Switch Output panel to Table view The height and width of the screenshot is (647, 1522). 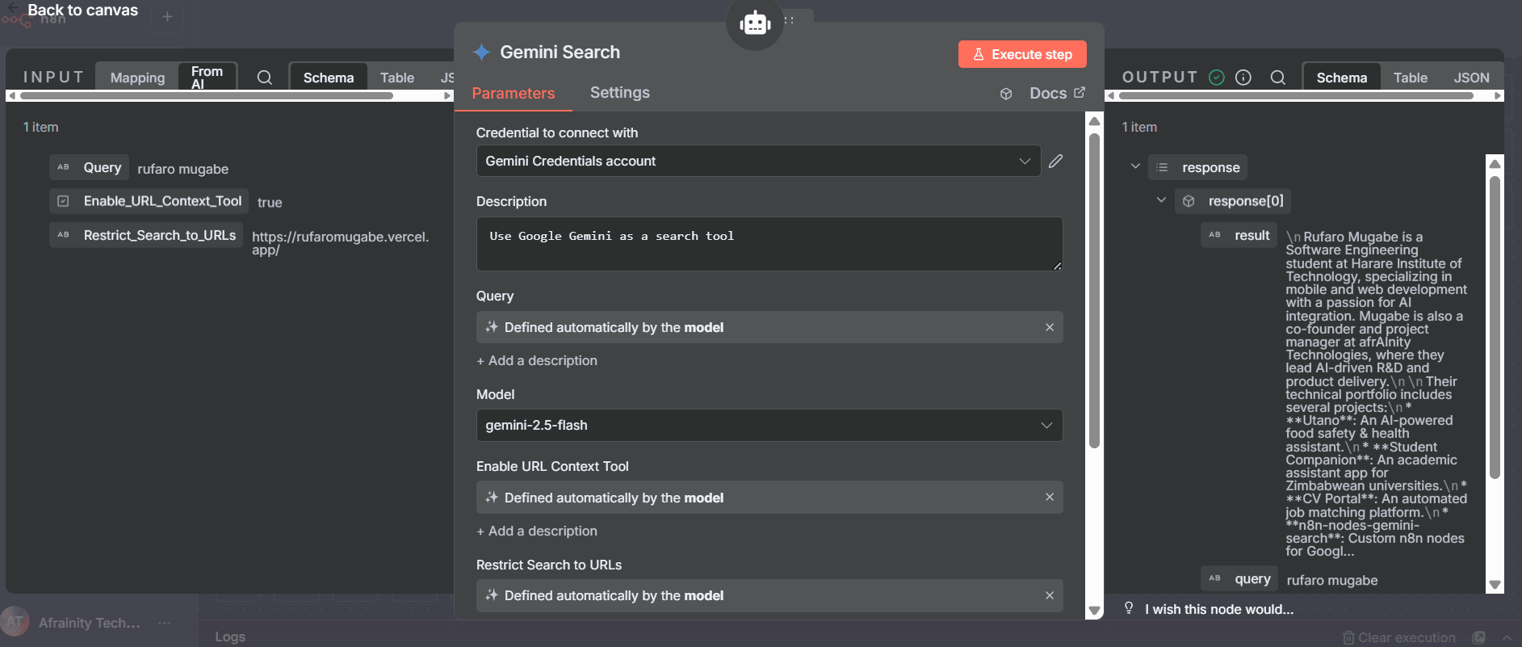point(1410,78)
